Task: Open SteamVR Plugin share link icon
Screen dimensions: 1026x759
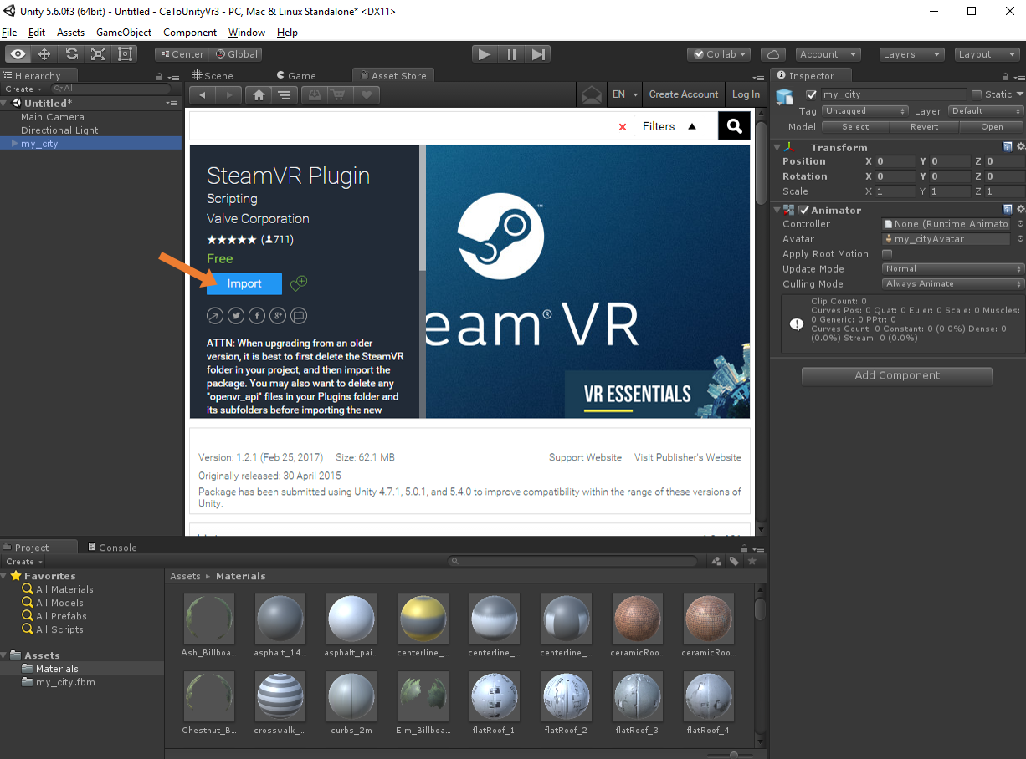Action: [215, 315]
